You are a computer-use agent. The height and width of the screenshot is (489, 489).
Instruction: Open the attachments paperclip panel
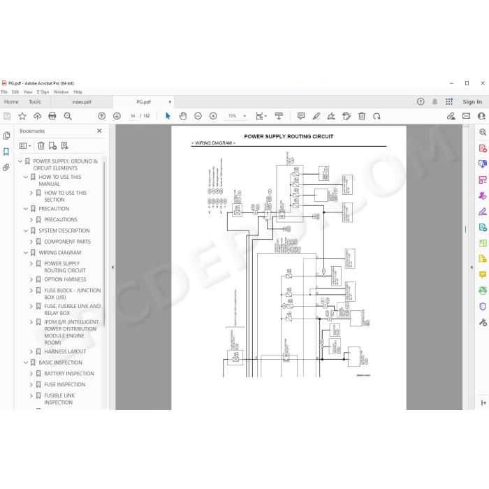6,168
